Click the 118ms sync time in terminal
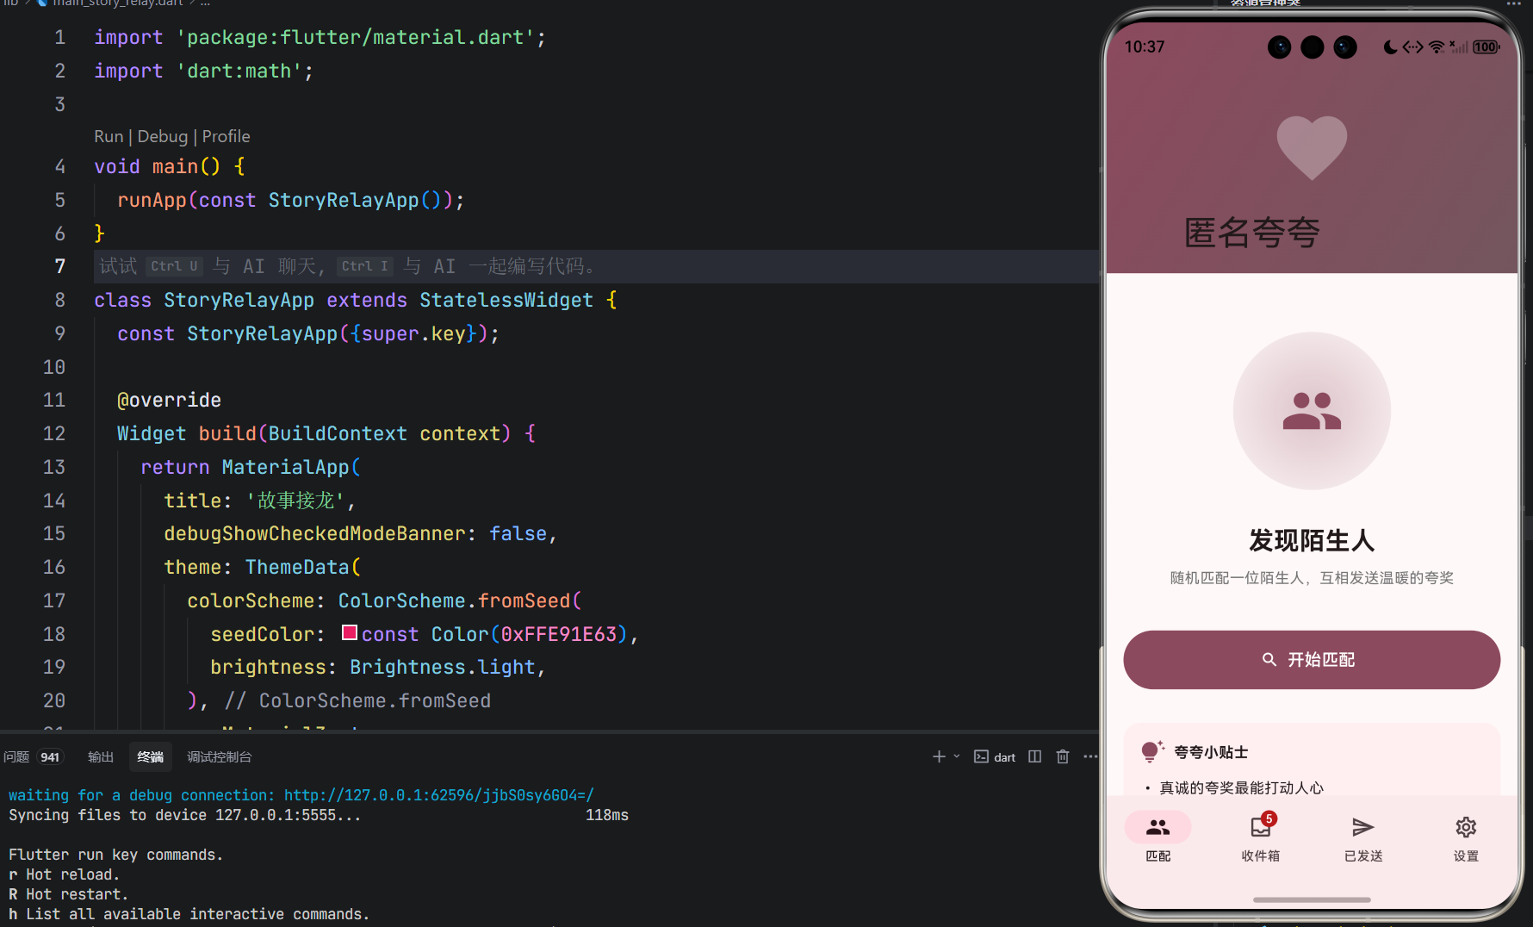The width and height of the screenshot is (1533, 927). tap(607, 815)
